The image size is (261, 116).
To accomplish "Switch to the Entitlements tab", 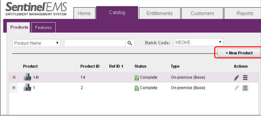I will tap(159, 13).
